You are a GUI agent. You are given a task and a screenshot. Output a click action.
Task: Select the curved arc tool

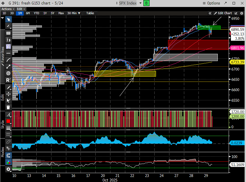pos(8,60)
